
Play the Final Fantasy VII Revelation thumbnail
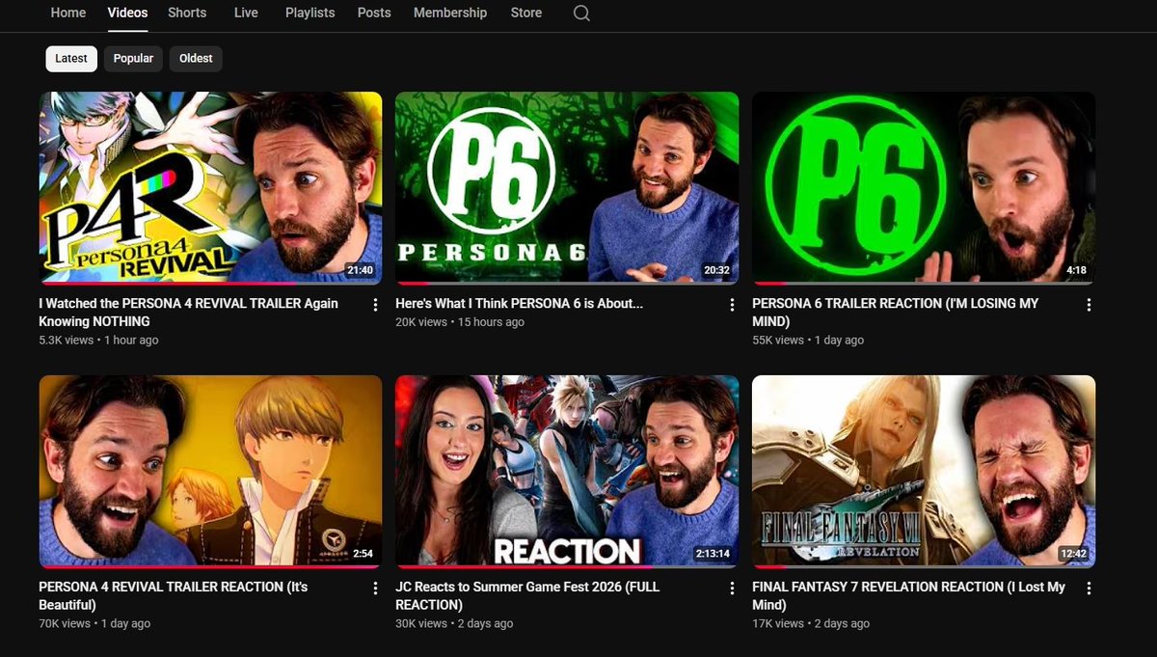[924, 472]
